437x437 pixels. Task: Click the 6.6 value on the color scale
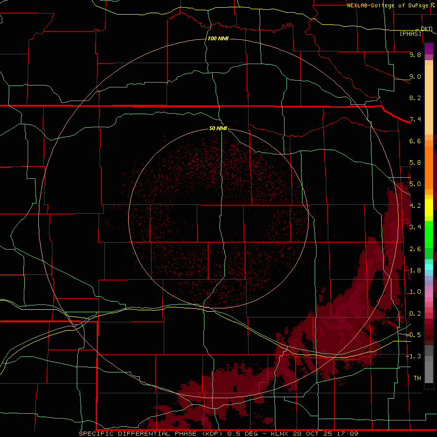click(415, 141)
